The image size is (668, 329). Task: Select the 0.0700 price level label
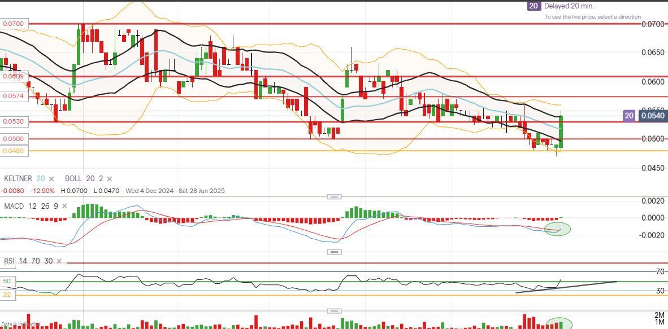pyautogui.click(x=13, y=24)
